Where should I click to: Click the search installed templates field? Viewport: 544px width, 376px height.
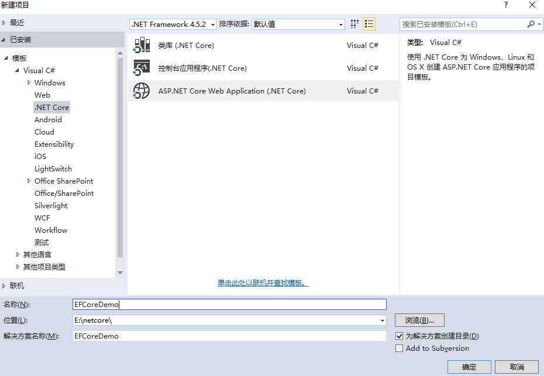pos(463,25)
